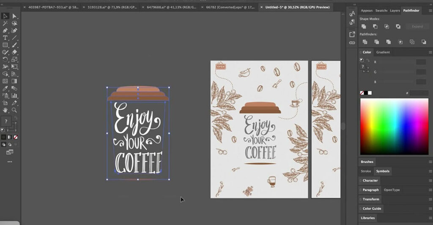
Task: Select the Curvature tool
Action: [14, 31]
